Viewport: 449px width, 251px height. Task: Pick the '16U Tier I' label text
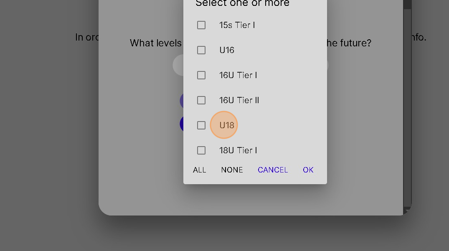click(x=238, y=75)
